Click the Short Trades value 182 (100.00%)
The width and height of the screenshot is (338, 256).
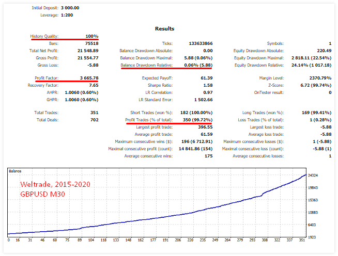pyautogui.click(x=196, y=113)
